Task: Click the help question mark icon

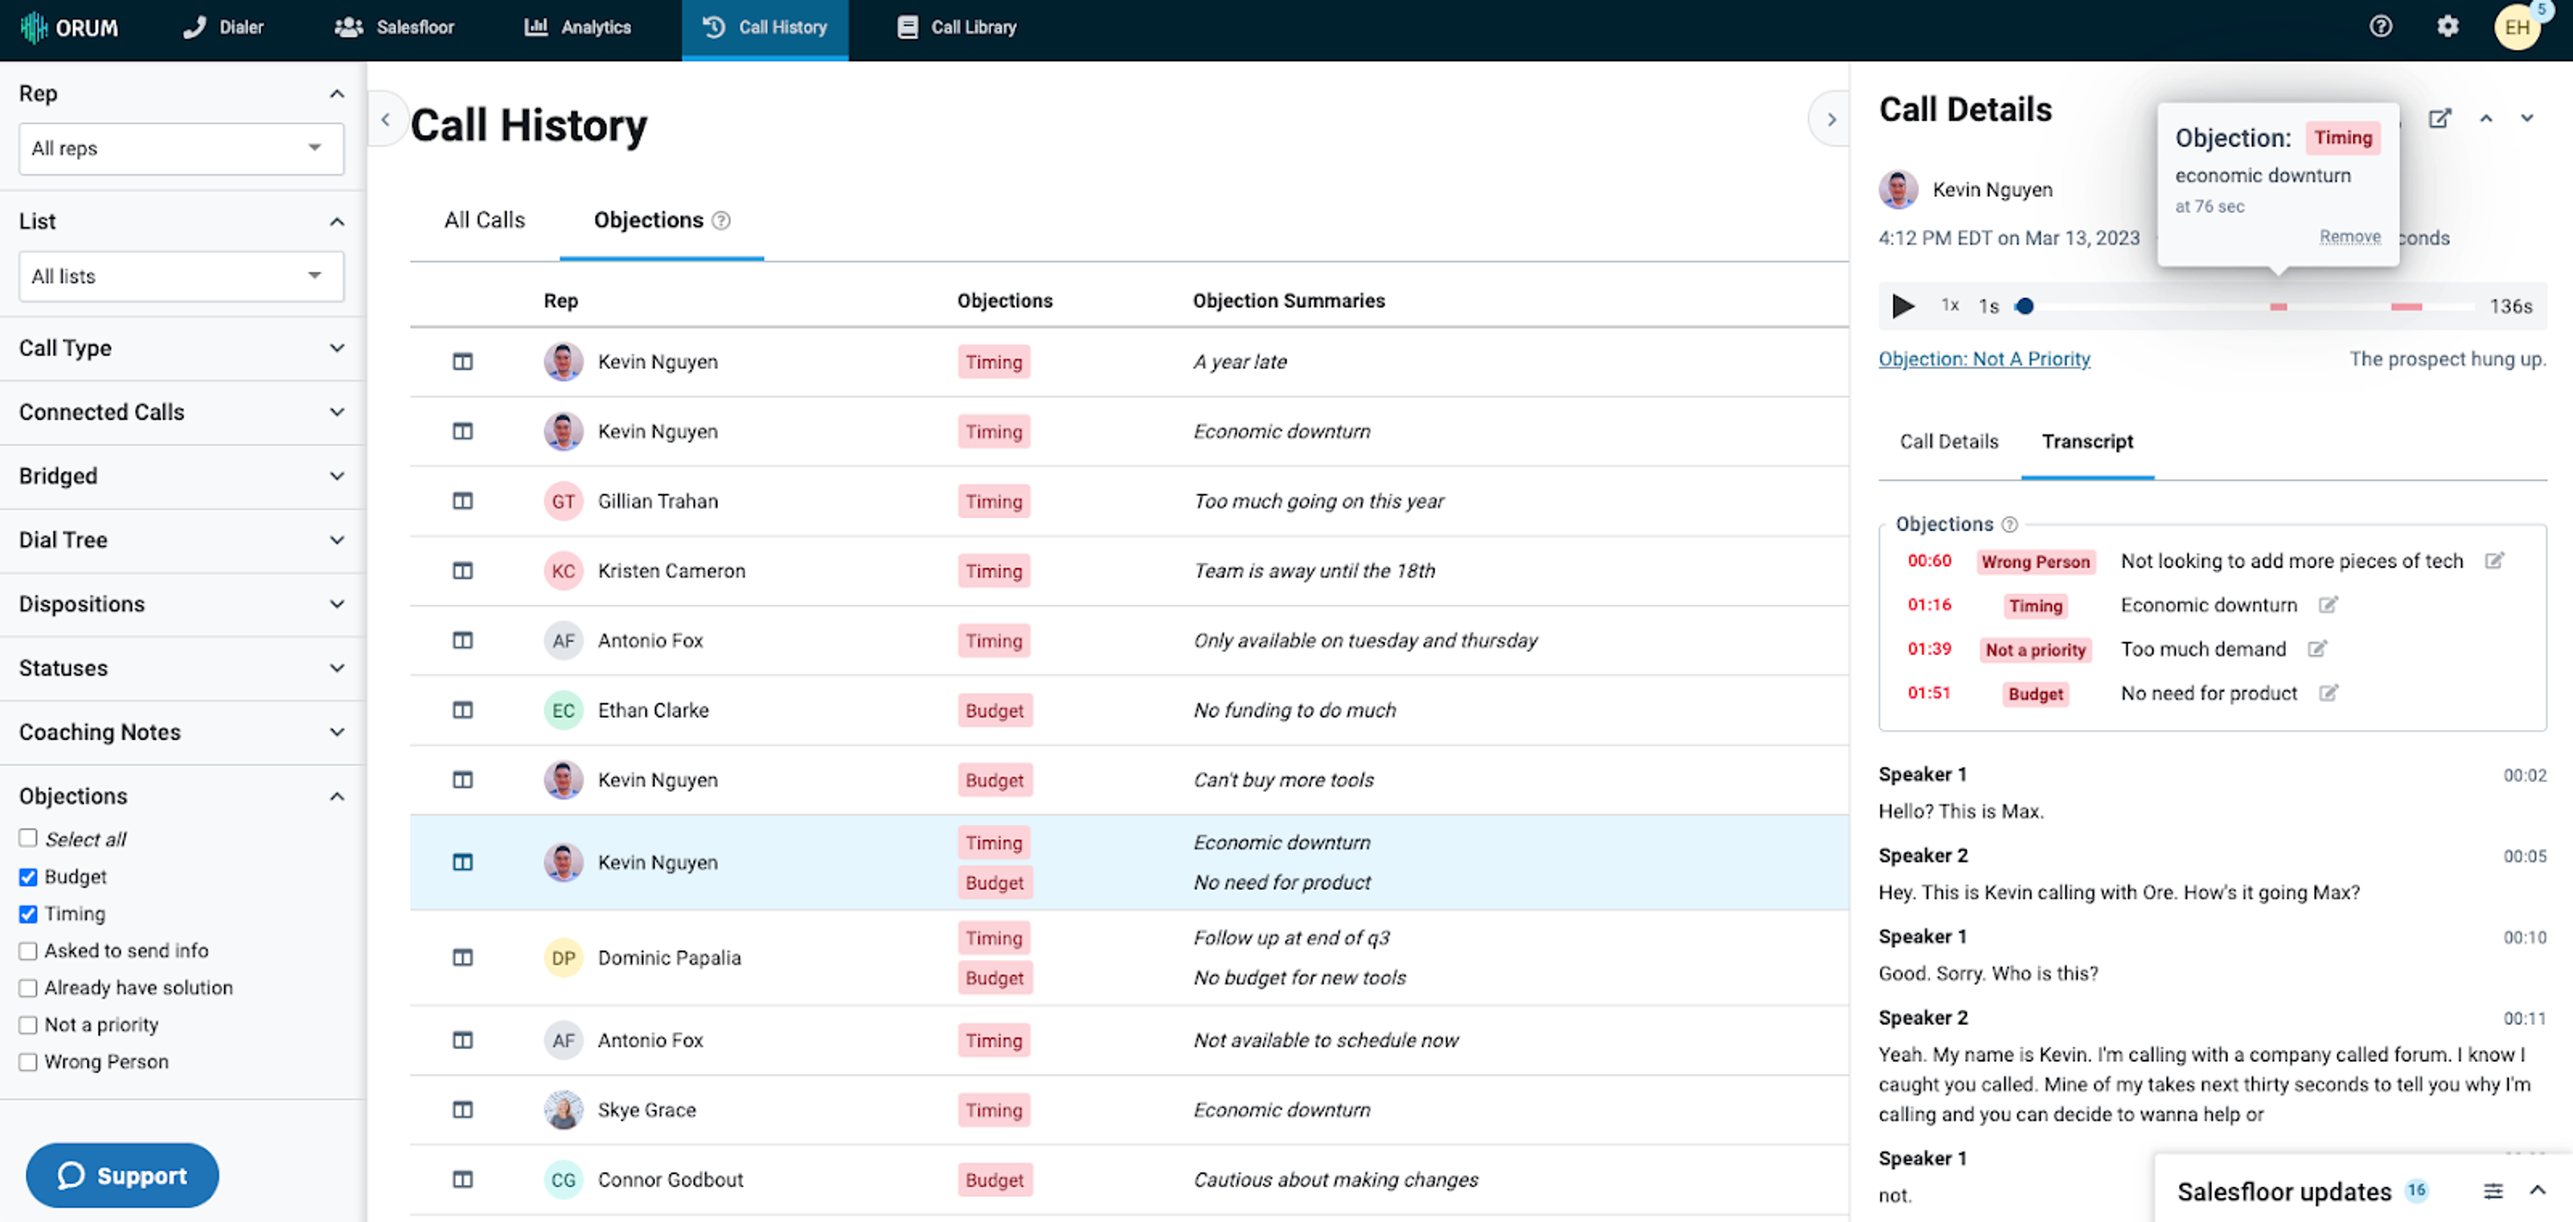Action: (x=2380, y=27)
